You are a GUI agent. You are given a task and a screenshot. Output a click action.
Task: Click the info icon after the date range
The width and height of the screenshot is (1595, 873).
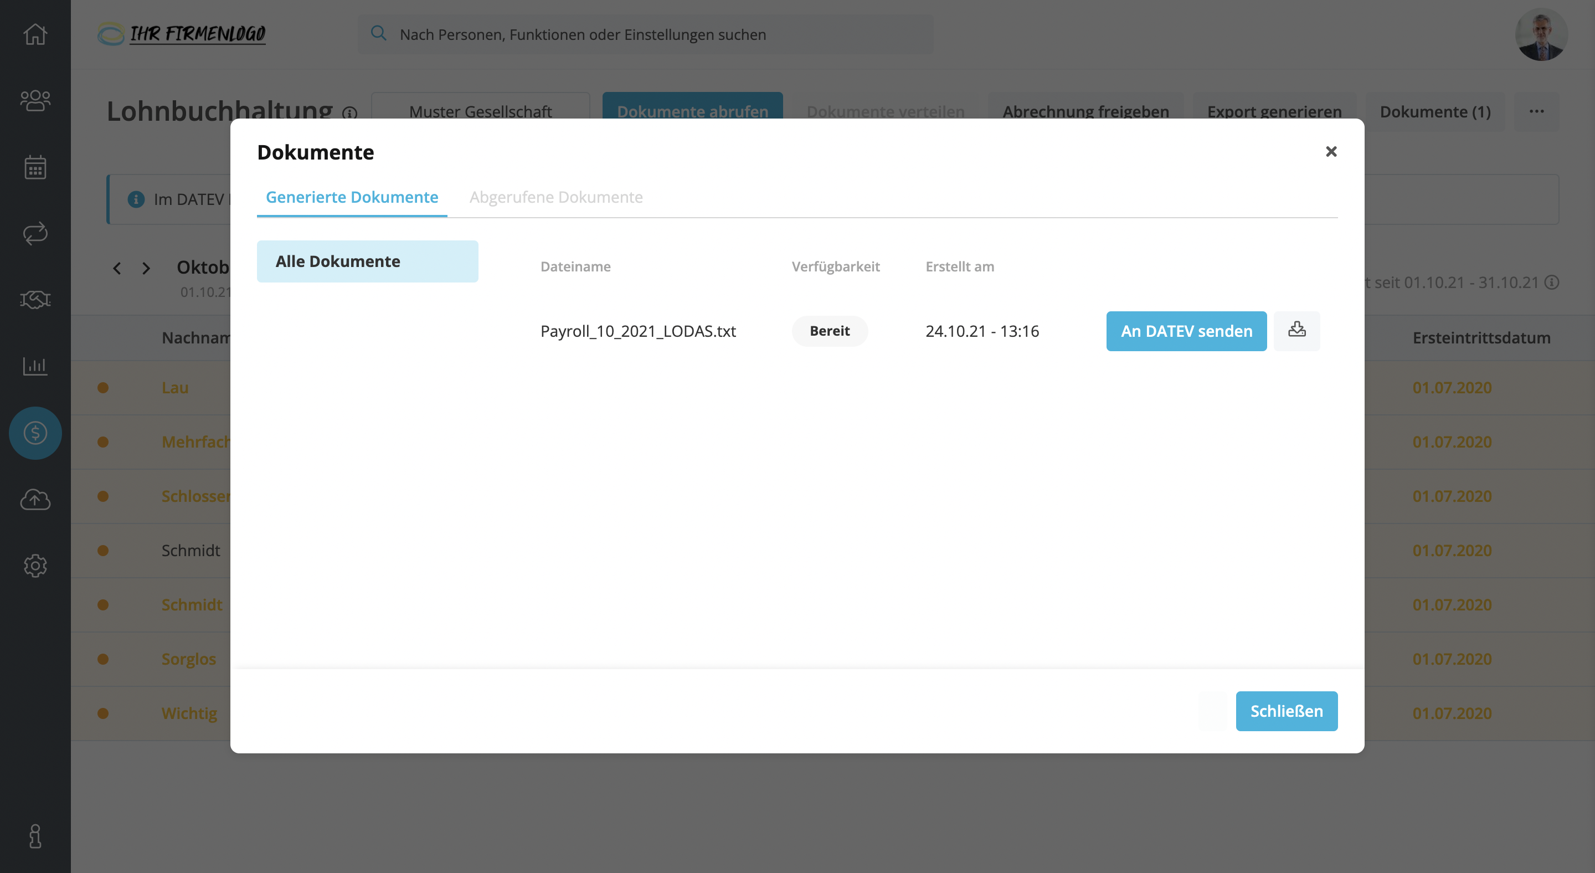[1552, 283]
